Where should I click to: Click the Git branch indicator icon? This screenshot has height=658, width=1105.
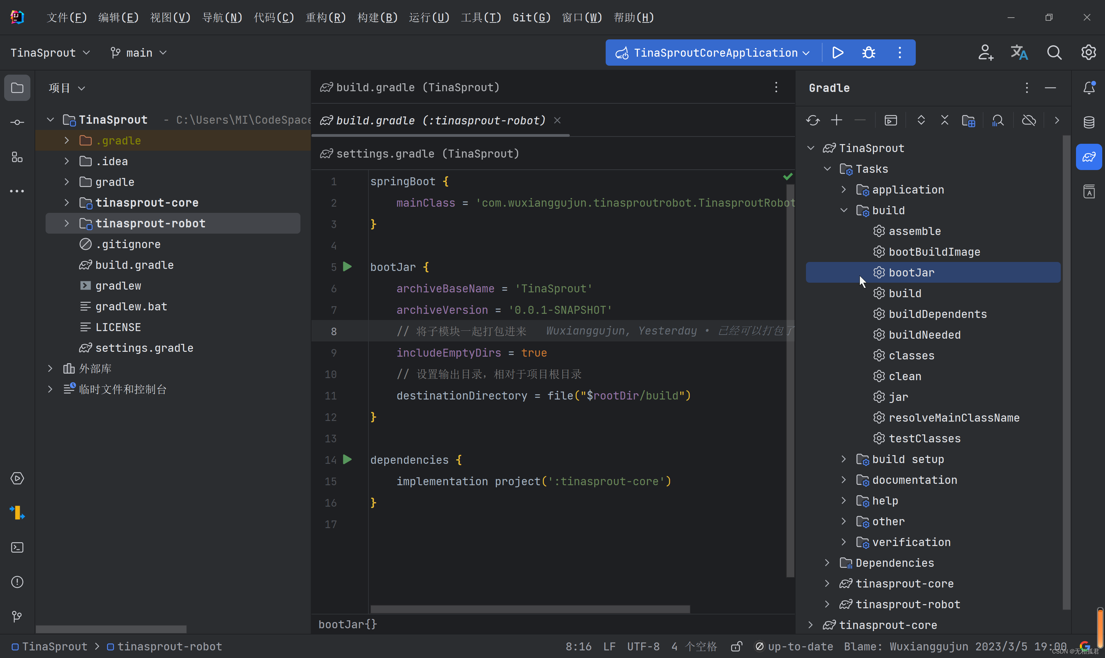tap(115, 52)
